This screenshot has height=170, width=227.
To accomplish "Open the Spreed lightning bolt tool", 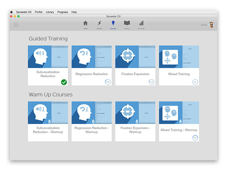I will click(x=99, y=23).
